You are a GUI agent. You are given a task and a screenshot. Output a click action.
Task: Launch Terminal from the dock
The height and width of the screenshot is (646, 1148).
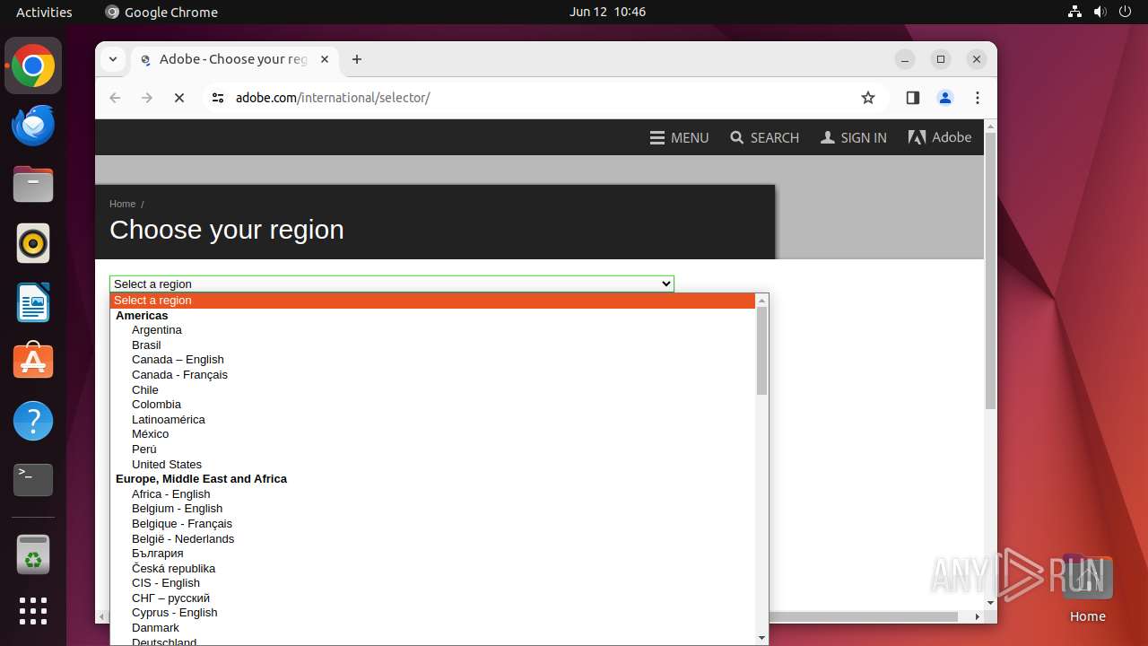[x=33, y=480]
